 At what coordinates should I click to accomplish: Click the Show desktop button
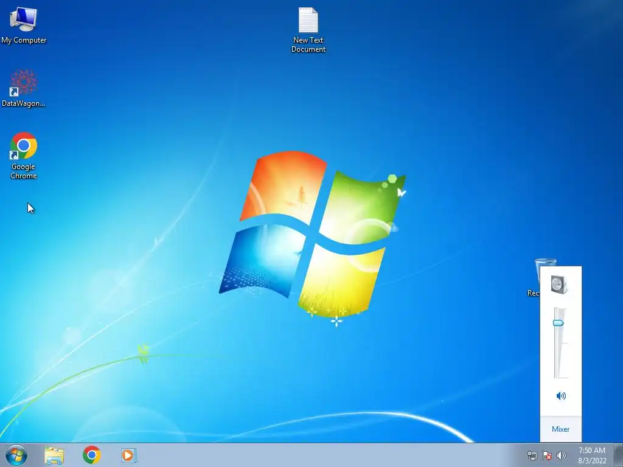click(x=619, y=455)
